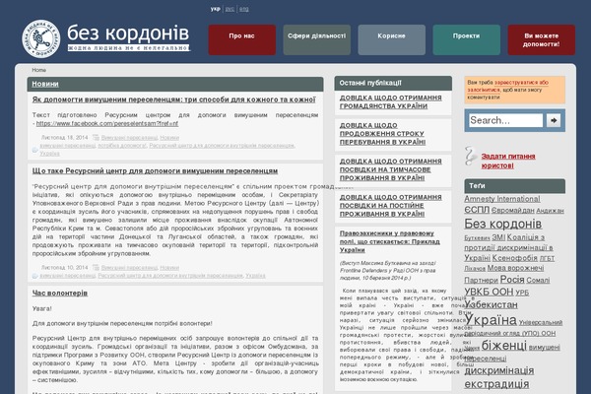Select the Росія tag
Viewport: 591px width, 394px height.
click(x=512, y=280)
